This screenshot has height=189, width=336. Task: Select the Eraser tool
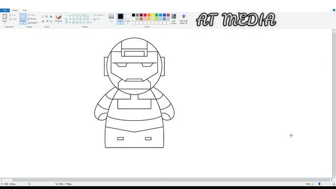click(x=43, y=22)
